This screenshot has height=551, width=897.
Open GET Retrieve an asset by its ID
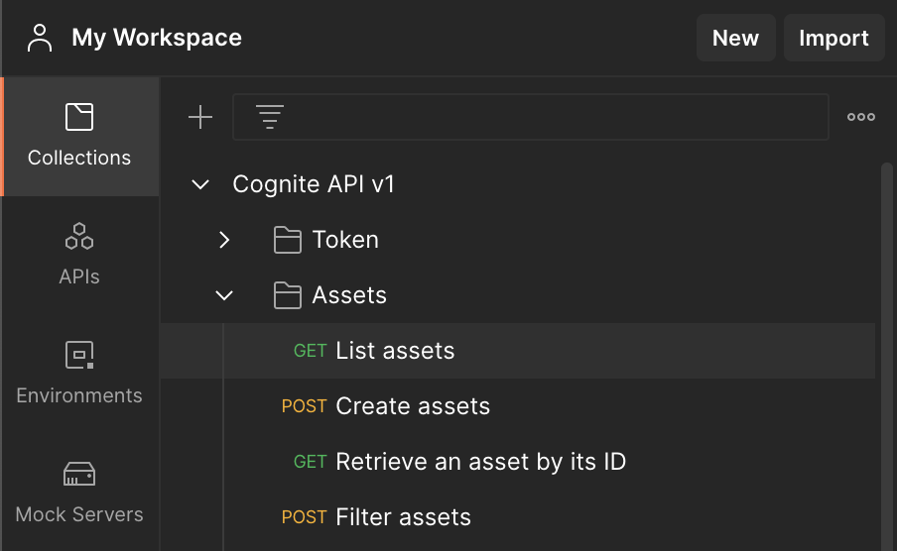518,461
